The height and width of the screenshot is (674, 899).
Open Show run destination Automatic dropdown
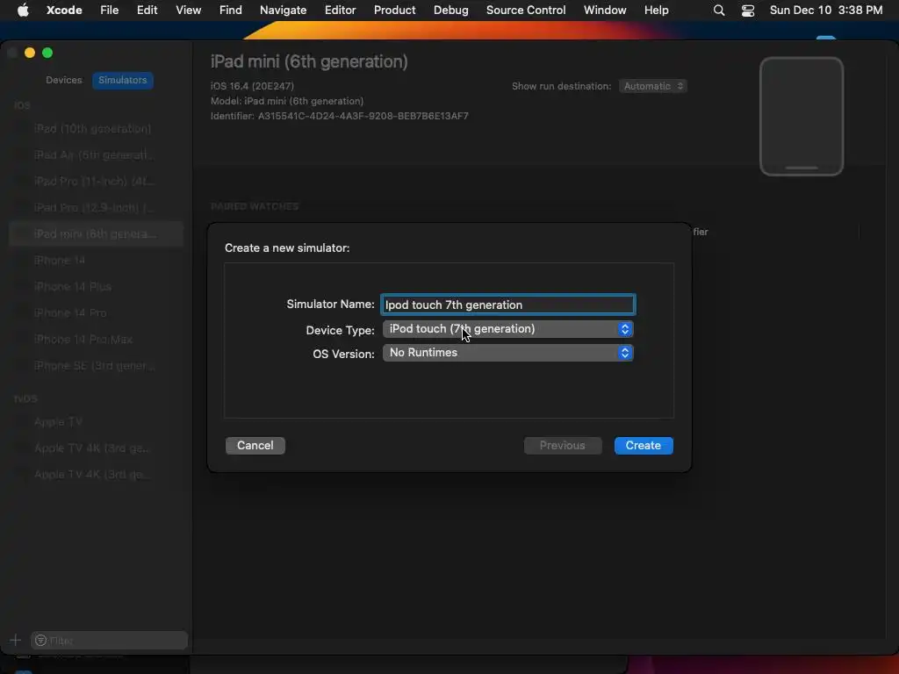point(653,86)
